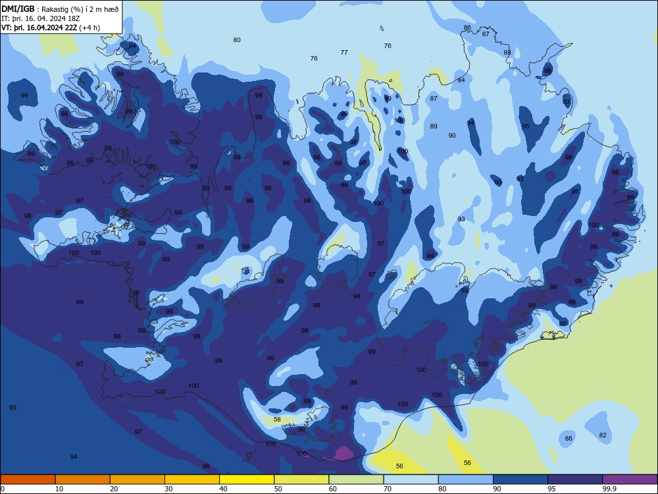Click the '89' humidity value on the map
The width and height of the screenshot is (658, 494).
[x=434, y=126]
